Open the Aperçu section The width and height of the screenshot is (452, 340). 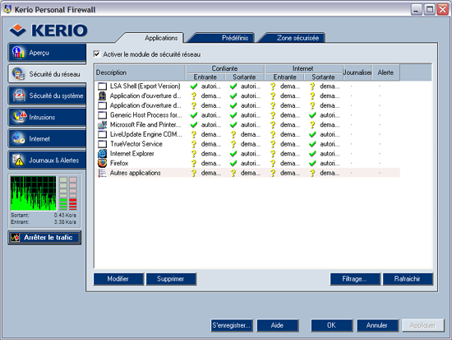[x=47, y=53]
